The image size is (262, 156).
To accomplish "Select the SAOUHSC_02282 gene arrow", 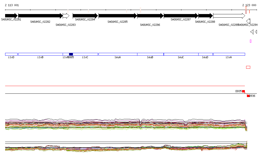I will click(x=40, y=16).
